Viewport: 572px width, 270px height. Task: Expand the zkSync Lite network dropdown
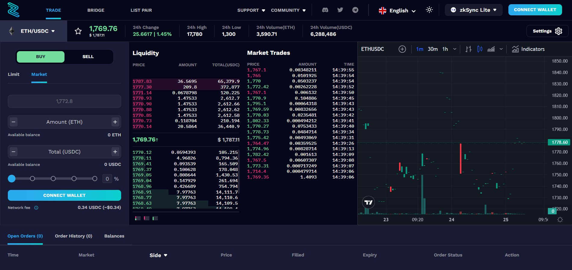coord(473,10)
